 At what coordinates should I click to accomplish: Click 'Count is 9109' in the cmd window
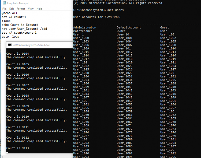[18, 106]
